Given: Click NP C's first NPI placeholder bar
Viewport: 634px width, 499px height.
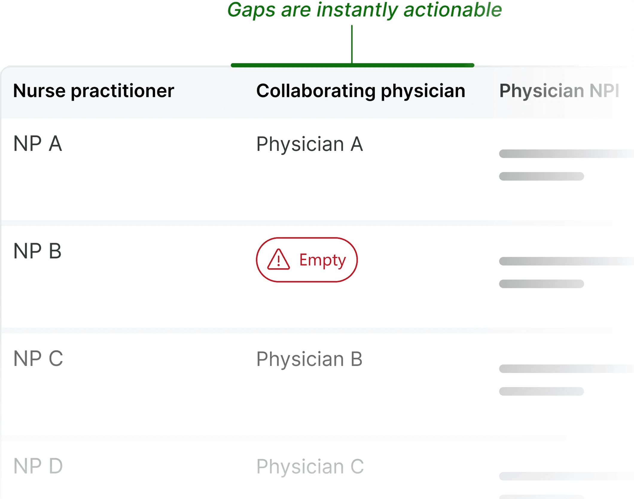Looking at the screenshot, I should coord(566,369).
